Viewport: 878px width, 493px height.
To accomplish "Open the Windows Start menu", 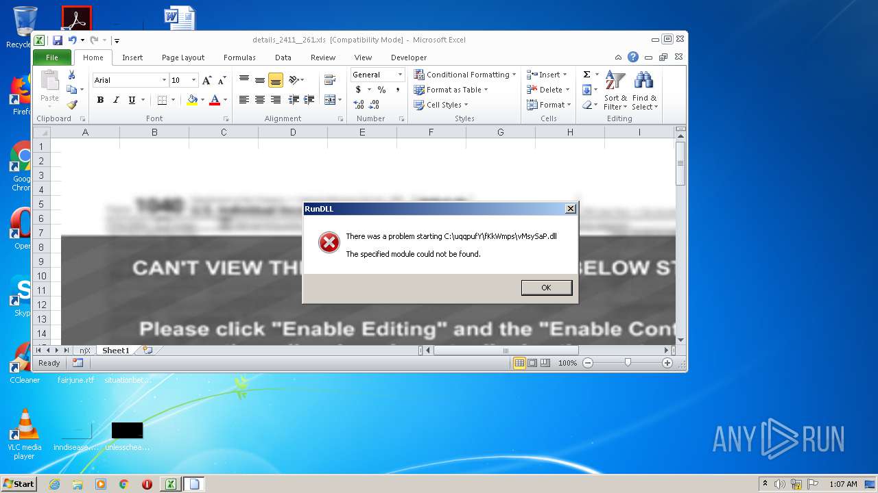I will (19, 484).
